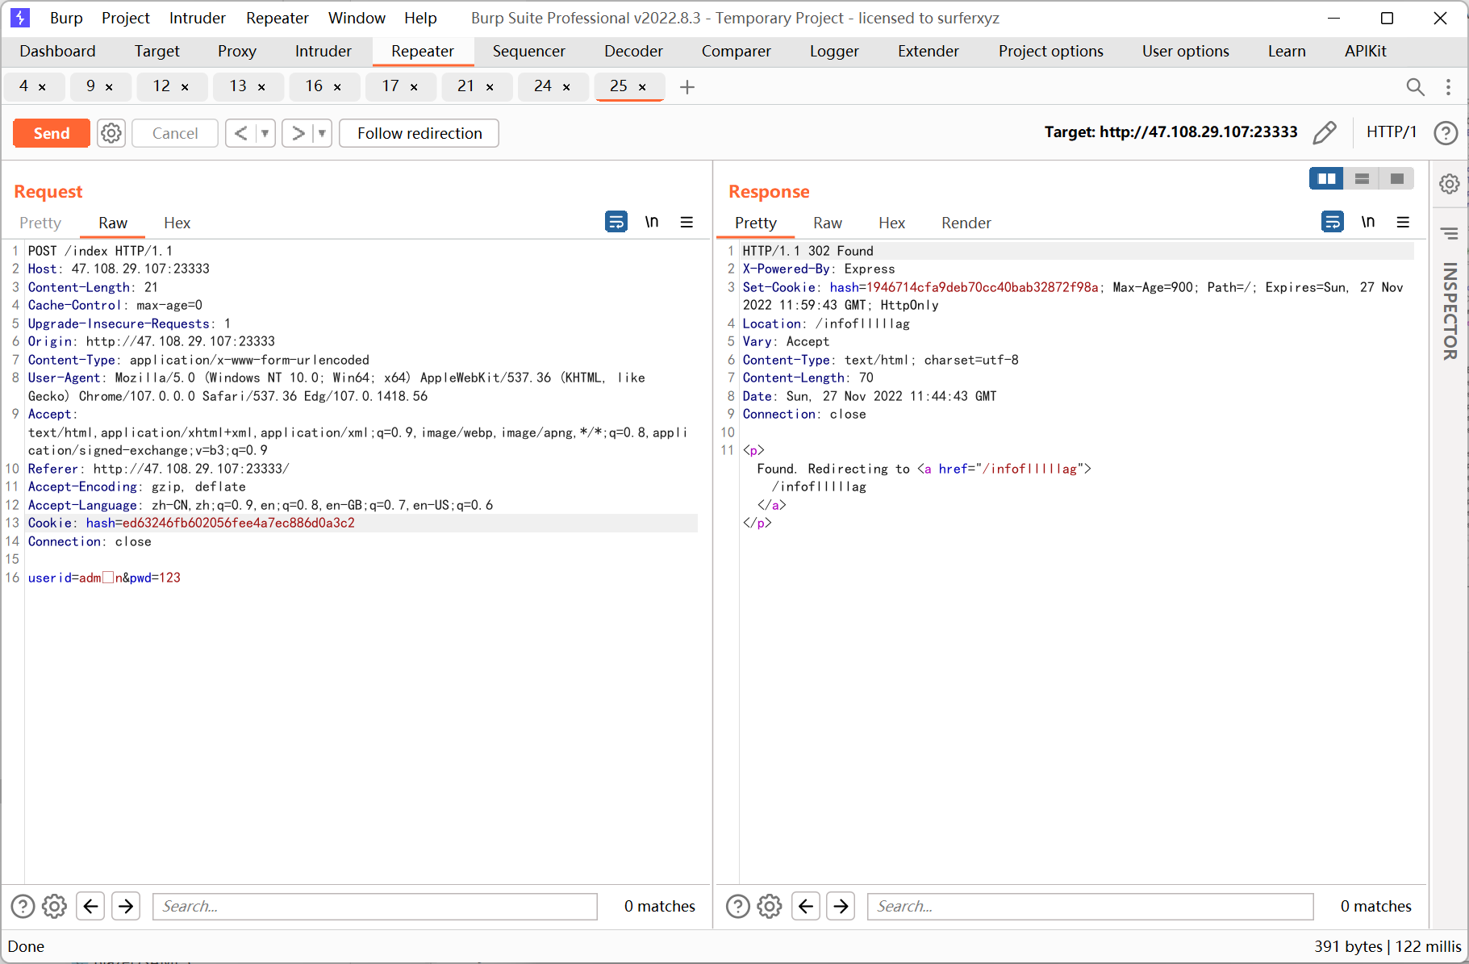Image resolution: width=1469 pixels, height=964 pixels.
Task: Open the main settings gear on right edge
Action: pos(1450,184)
